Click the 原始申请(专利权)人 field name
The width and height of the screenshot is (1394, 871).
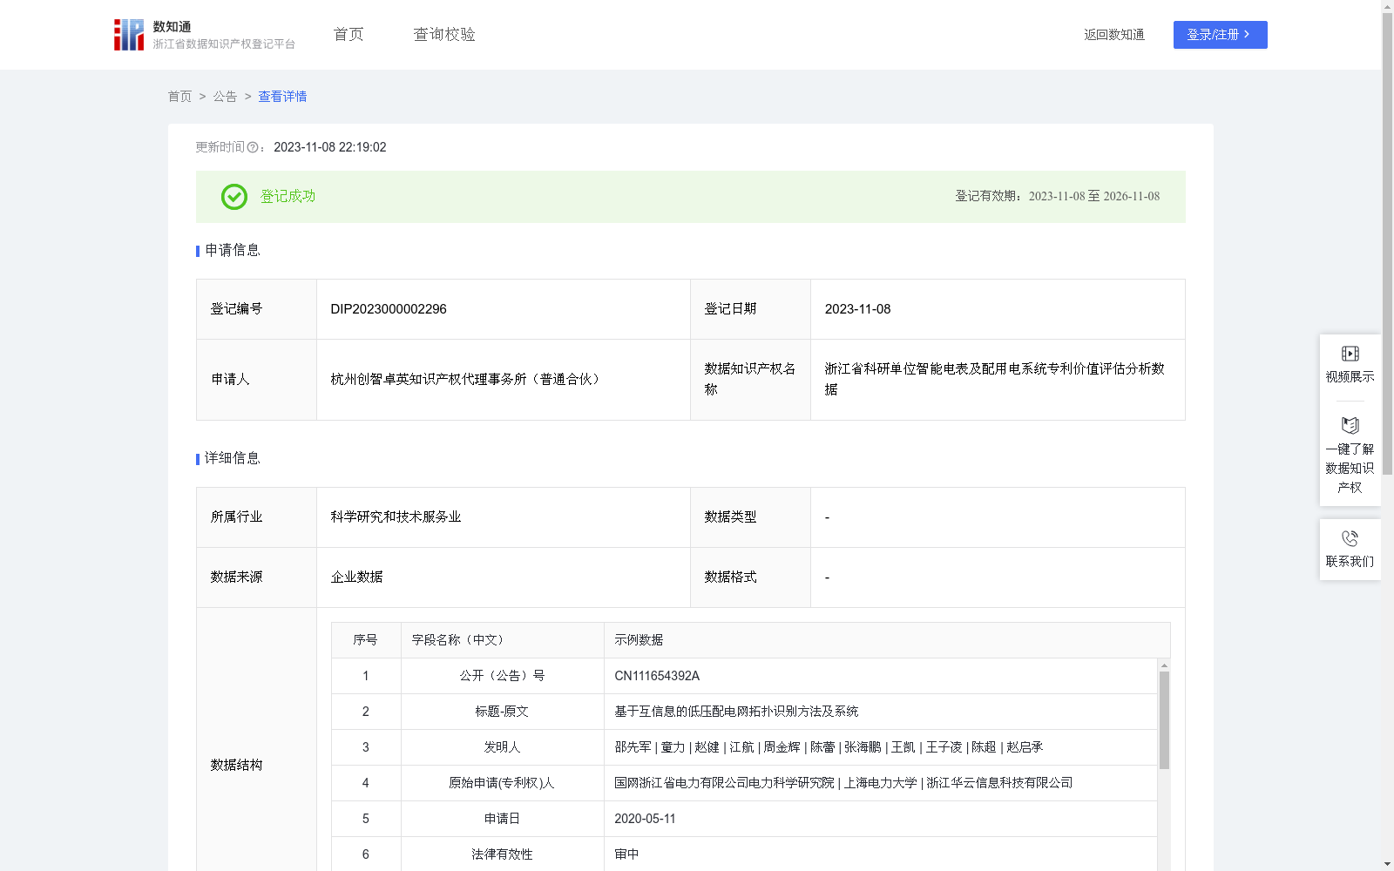click(502, 783)
